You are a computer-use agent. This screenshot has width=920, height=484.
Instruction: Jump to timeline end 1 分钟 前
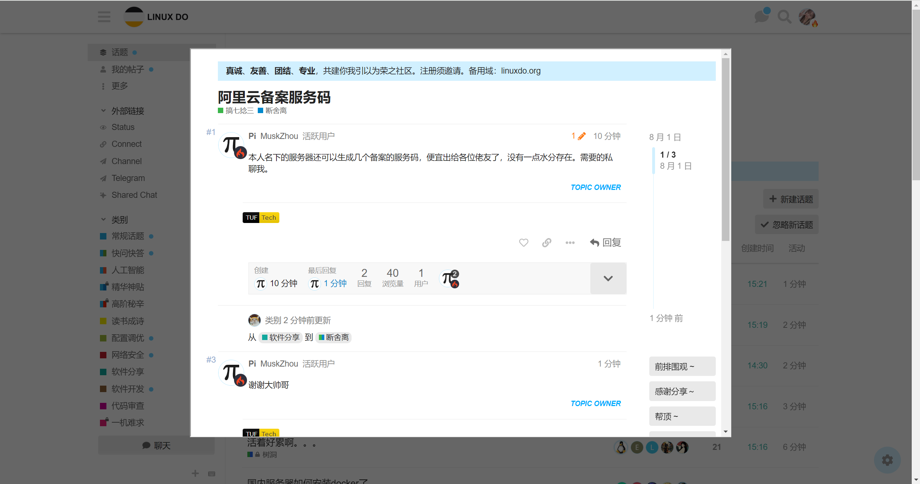point(666,318)
